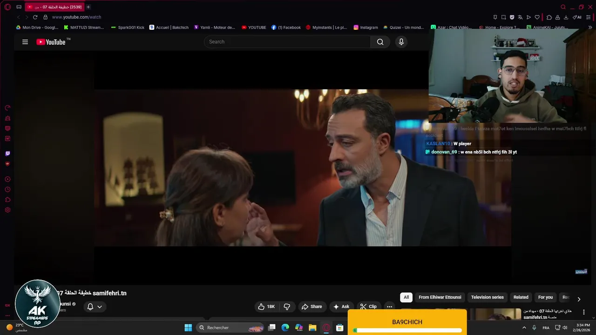Open Easy Setup sliders icon

coord(589,17)
